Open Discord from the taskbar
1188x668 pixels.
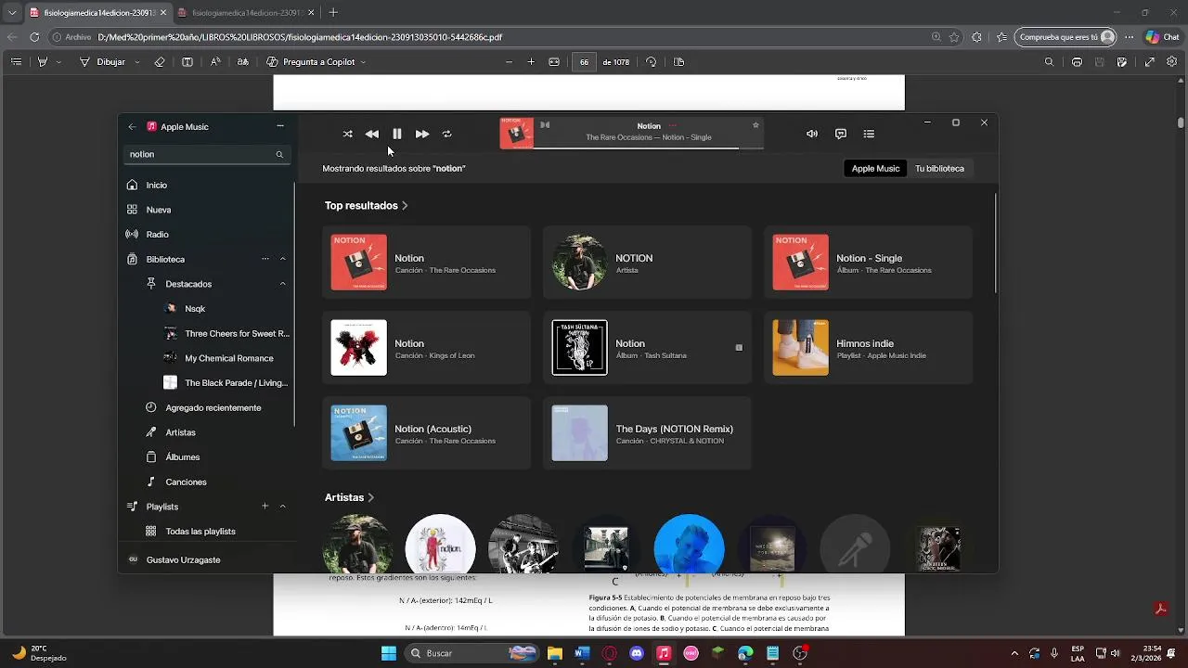click(x=637, y=653)
